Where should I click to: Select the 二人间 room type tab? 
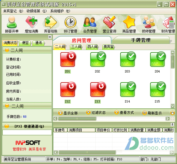coord(60,47)
